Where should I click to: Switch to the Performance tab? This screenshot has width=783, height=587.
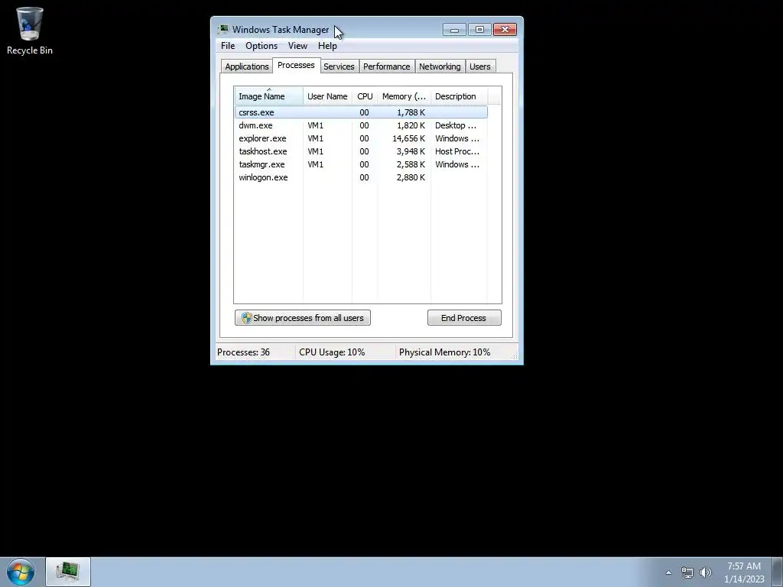[386, 66]
